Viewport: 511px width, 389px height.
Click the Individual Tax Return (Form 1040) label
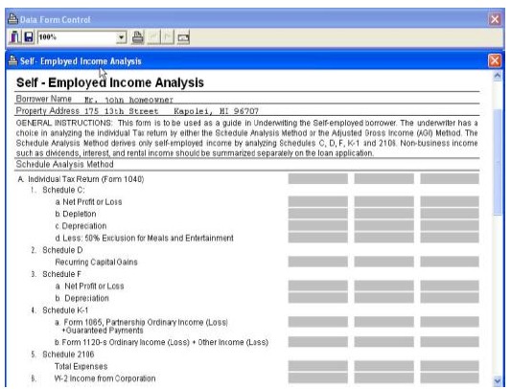pos(86,179)
